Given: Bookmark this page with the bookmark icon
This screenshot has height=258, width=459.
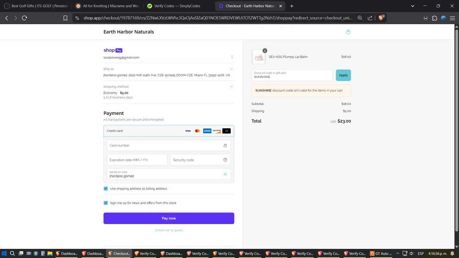Looking at the screenshot, I should click(x=65, y=18).
